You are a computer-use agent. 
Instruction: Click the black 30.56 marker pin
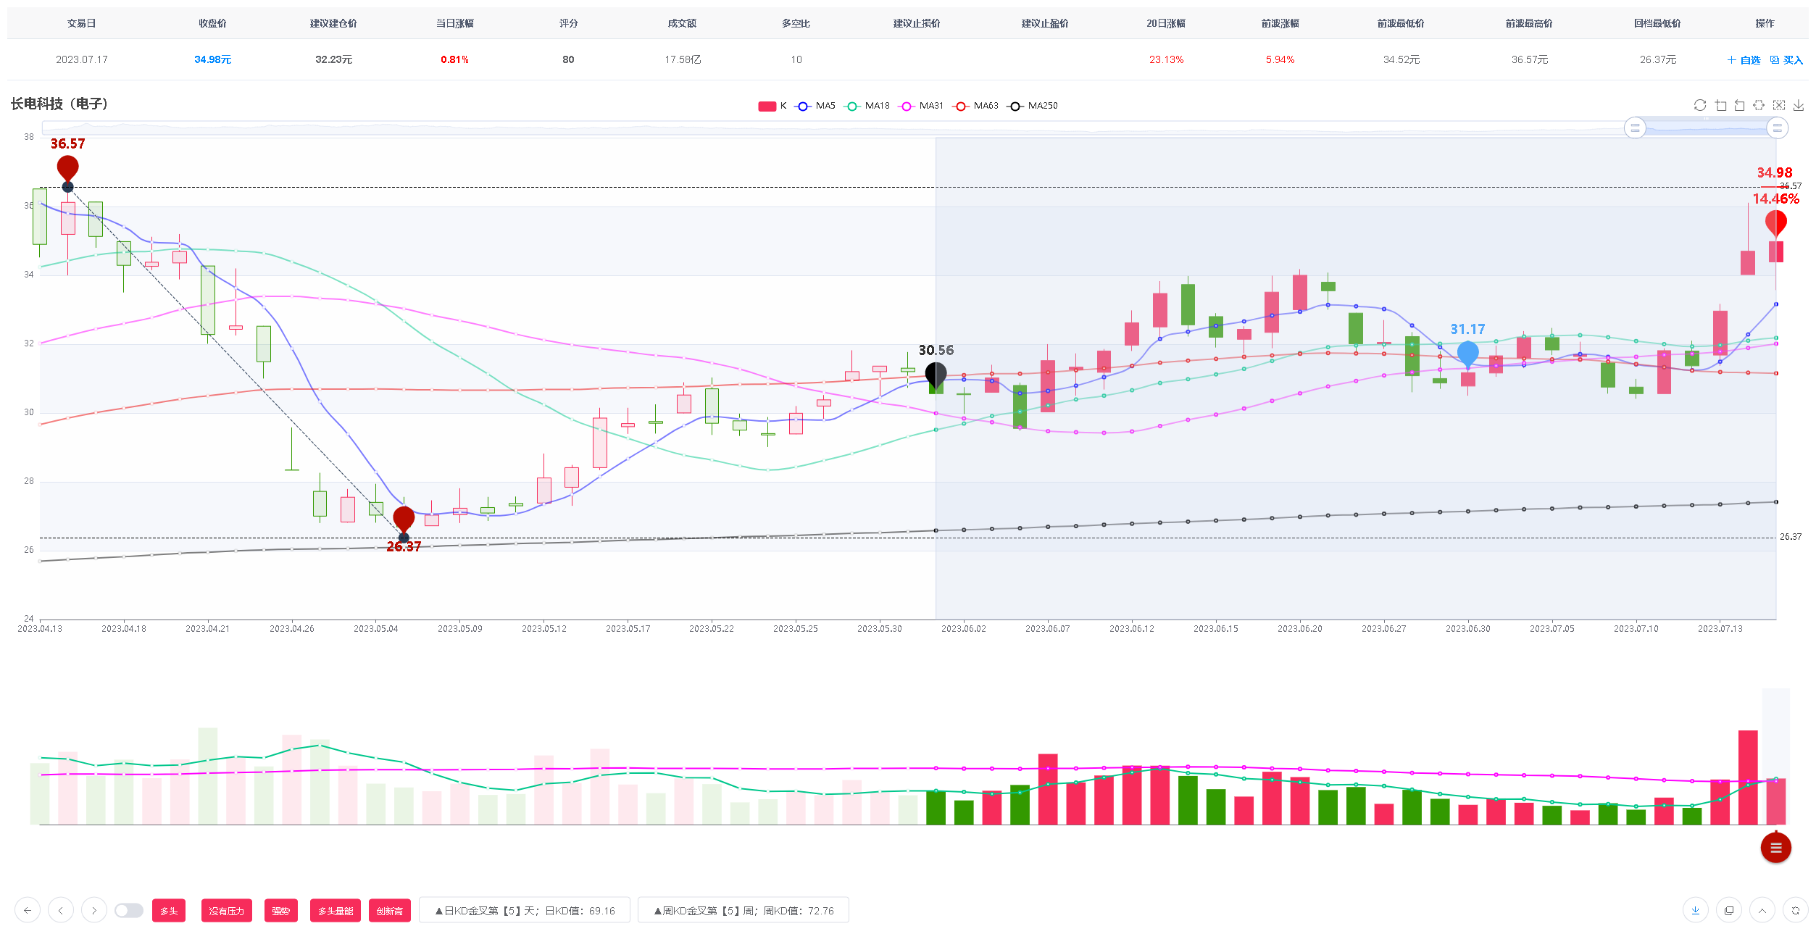point(936,375)
